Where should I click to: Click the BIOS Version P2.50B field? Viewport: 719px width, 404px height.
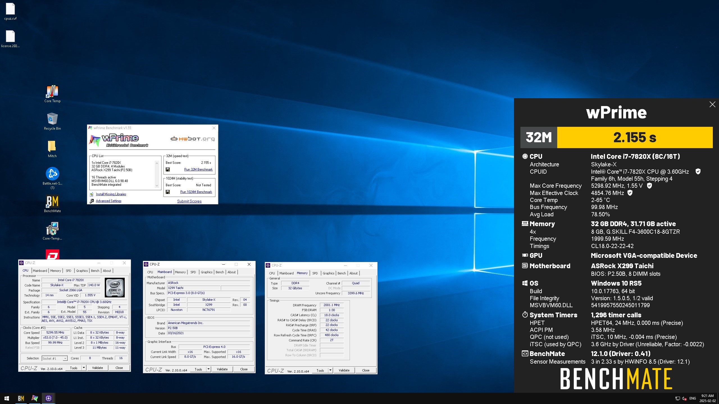coord(208,328)
